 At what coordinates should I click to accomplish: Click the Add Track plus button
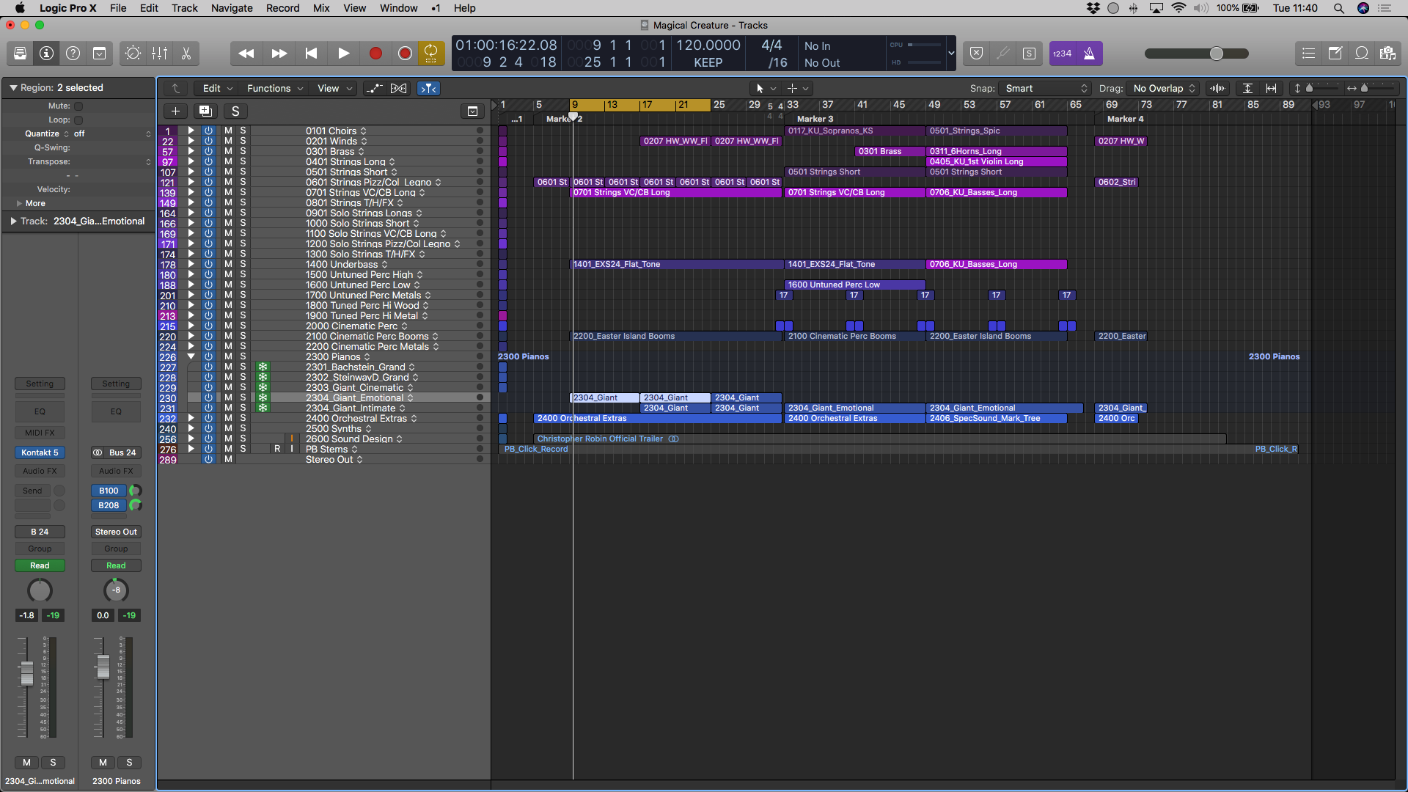[175, 111]
